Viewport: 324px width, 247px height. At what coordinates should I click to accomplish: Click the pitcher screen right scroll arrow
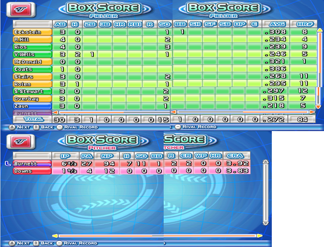(260, 235)
